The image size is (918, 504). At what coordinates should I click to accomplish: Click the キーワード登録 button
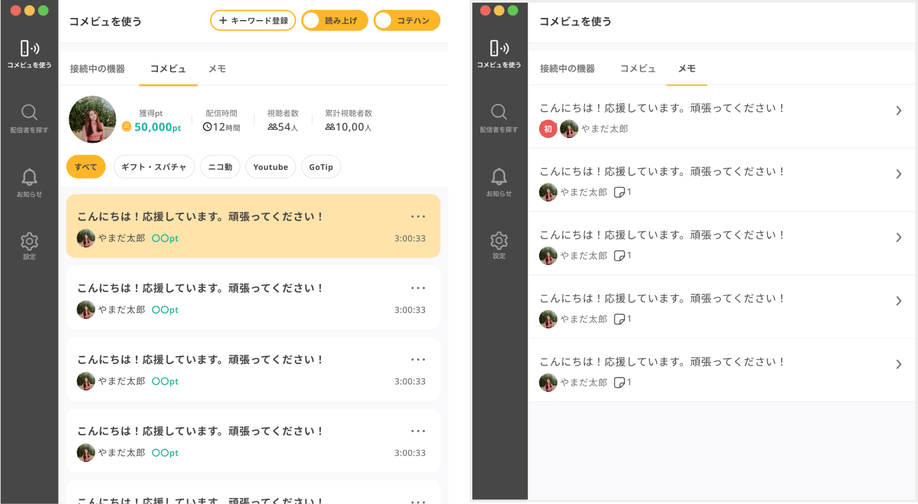tap(253, 20)
